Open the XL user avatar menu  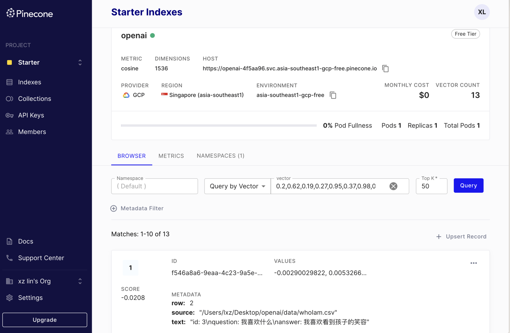pyautogui.click(x=482, y=12)
